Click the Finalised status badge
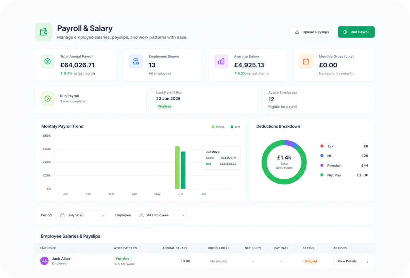 [165, 106]
